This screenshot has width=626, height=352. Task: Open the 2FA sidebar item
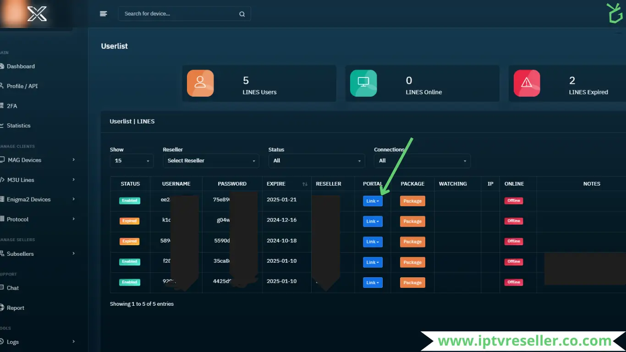12,106
